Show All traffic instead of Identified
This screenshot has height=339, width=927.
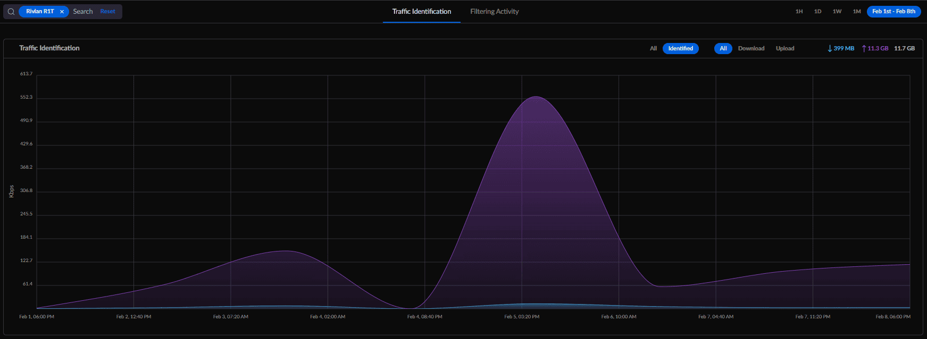click(x=653, y=49)
